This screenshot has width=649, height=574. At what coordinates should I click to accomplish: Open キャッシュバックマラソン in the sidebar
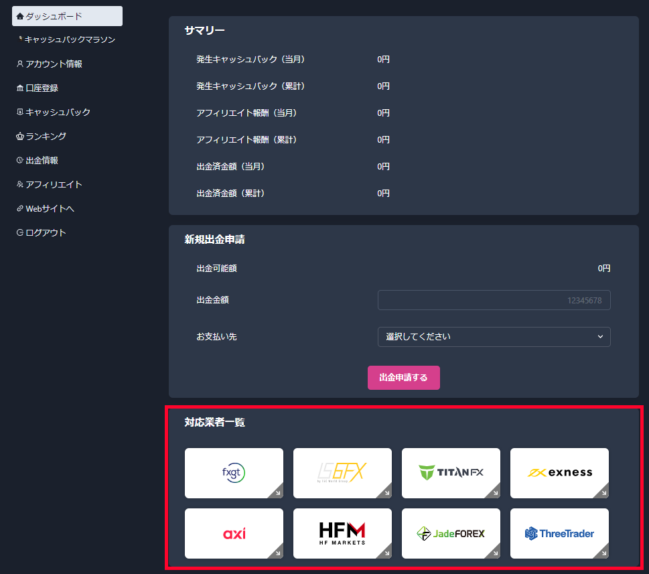point(67,40)
